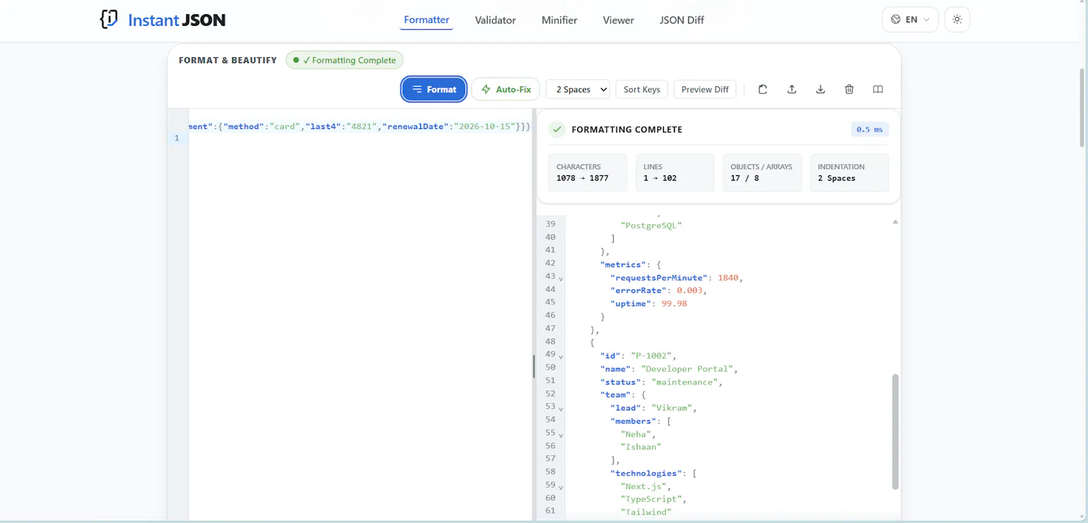This screenshot has width=1088, height=523.
Task: Click the Objects / Arrays 17 / 8 stat
Action: (x=762, y=173)
